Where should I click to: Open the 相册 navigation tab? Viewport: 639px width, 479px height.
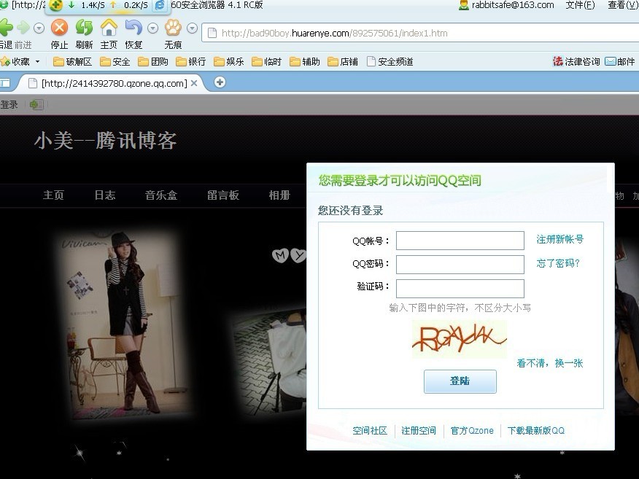(x=279, y=195)
